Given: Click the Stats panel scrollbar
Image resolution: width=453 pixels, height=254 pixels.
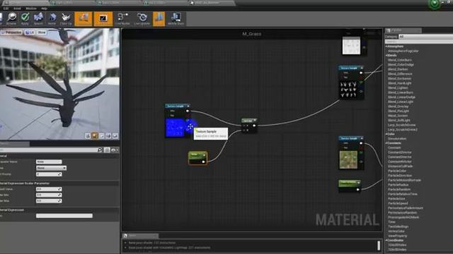Looking at the screenshot, I should 379,246.
